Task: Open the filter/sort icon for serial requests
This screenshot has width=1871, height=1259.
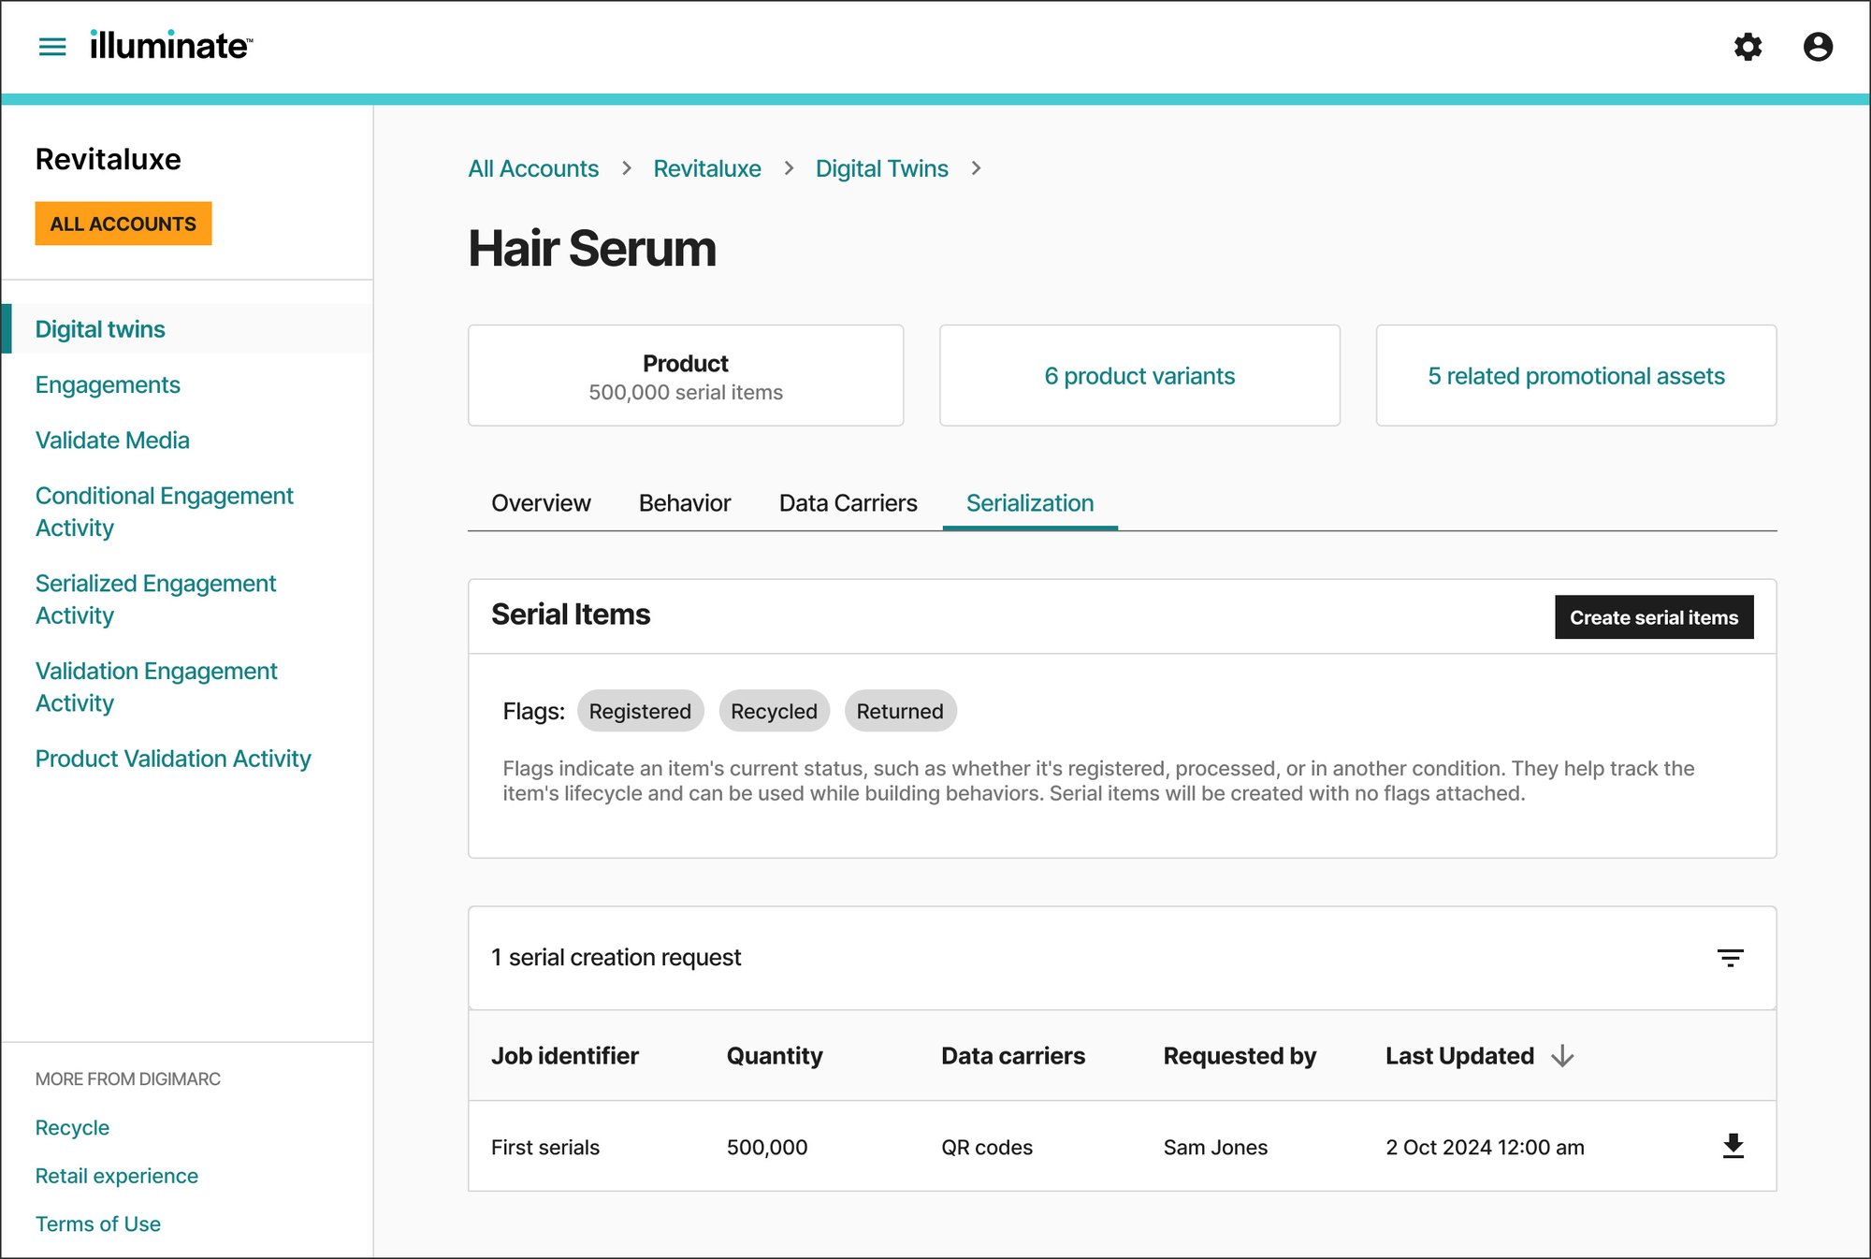Action: (x=1729, y=956)
